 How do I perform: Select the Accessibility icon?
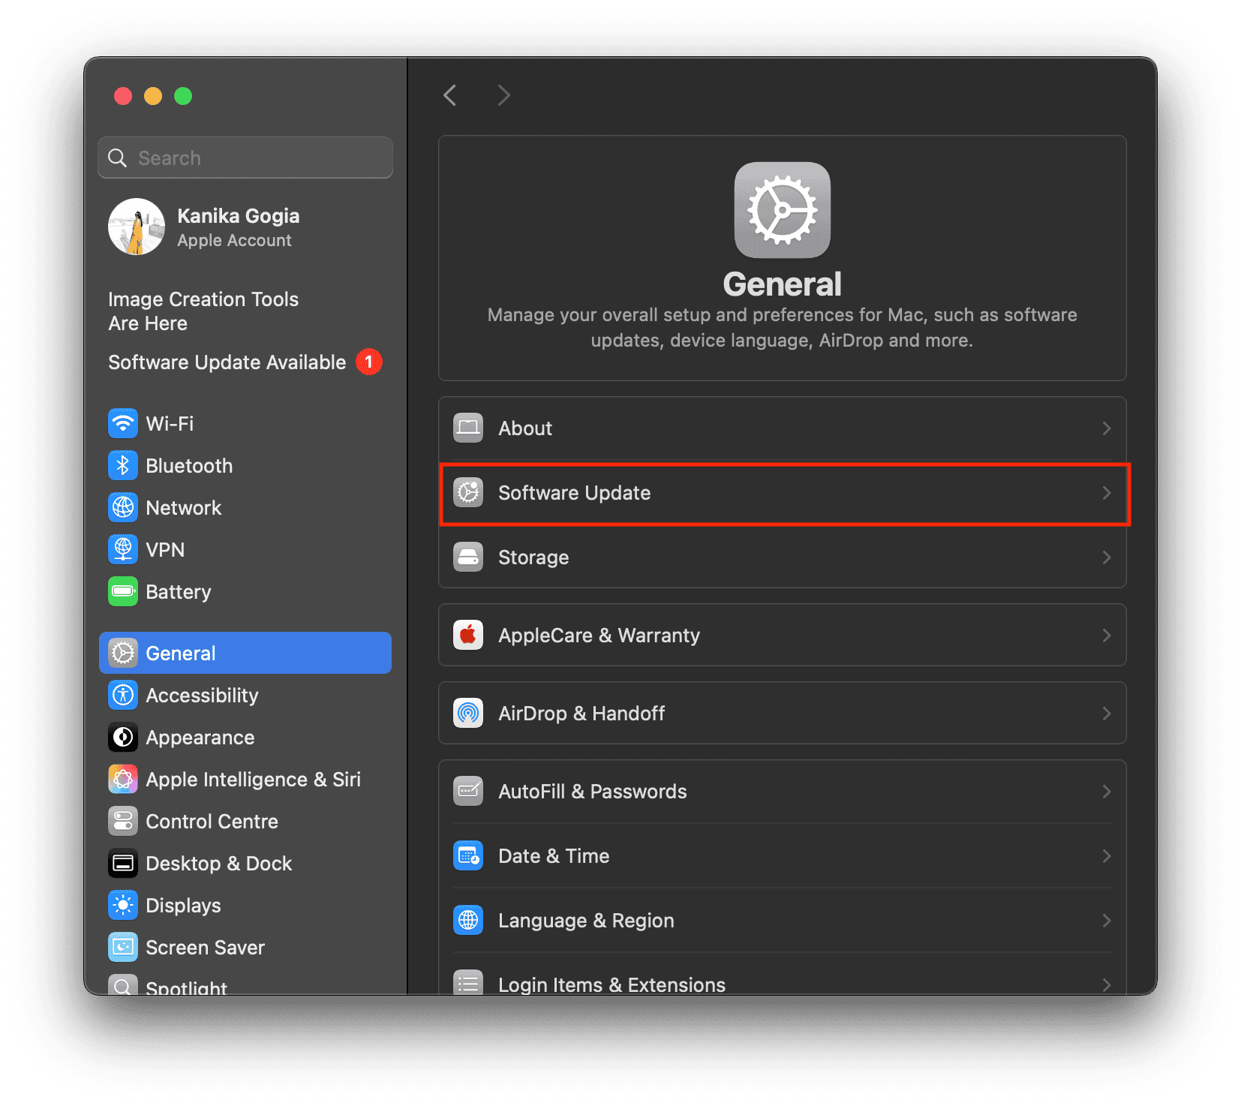point(123,695)
